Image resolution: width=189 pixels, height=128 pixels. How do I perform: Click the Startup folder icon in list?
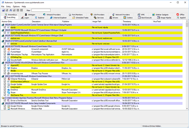tap(3, 98)
